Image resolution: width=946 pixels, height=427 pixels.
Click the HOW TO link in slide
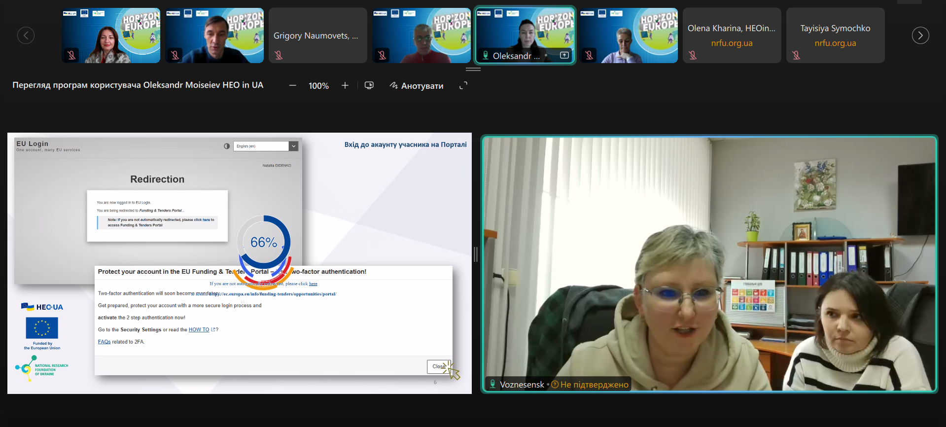[x=199, y=330]
